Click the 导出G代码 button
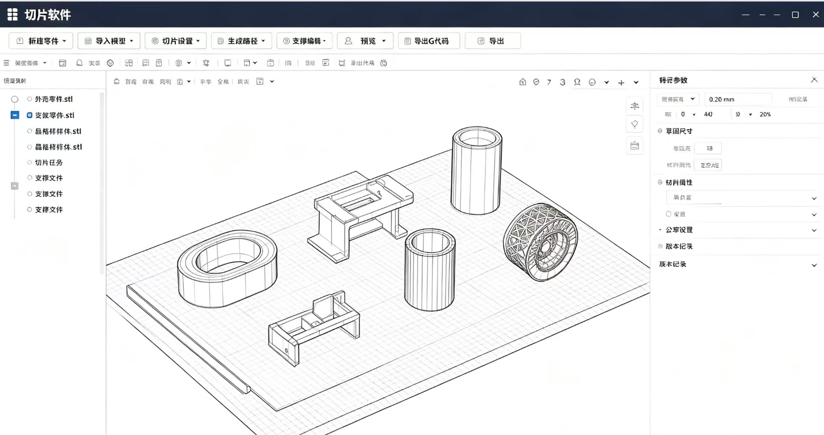Image resolution: width=824 pixels, height=435 pixels. (429, 41)
